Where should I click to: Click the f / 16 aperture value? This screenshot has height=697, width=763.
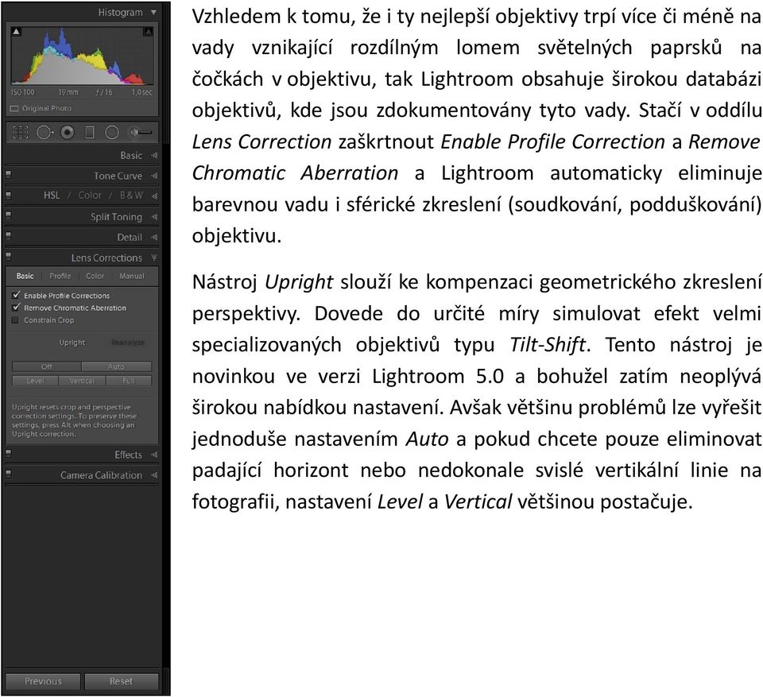104,92
